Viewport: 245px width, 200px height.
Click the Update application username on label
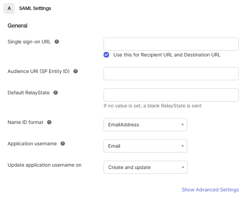(x=44, y=165)
